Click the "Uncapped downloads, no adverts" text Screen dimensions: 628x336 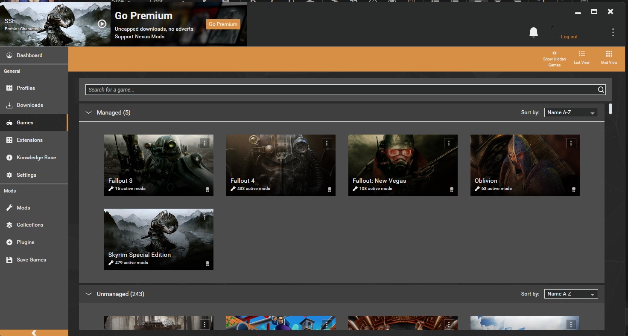coord(154,29)
